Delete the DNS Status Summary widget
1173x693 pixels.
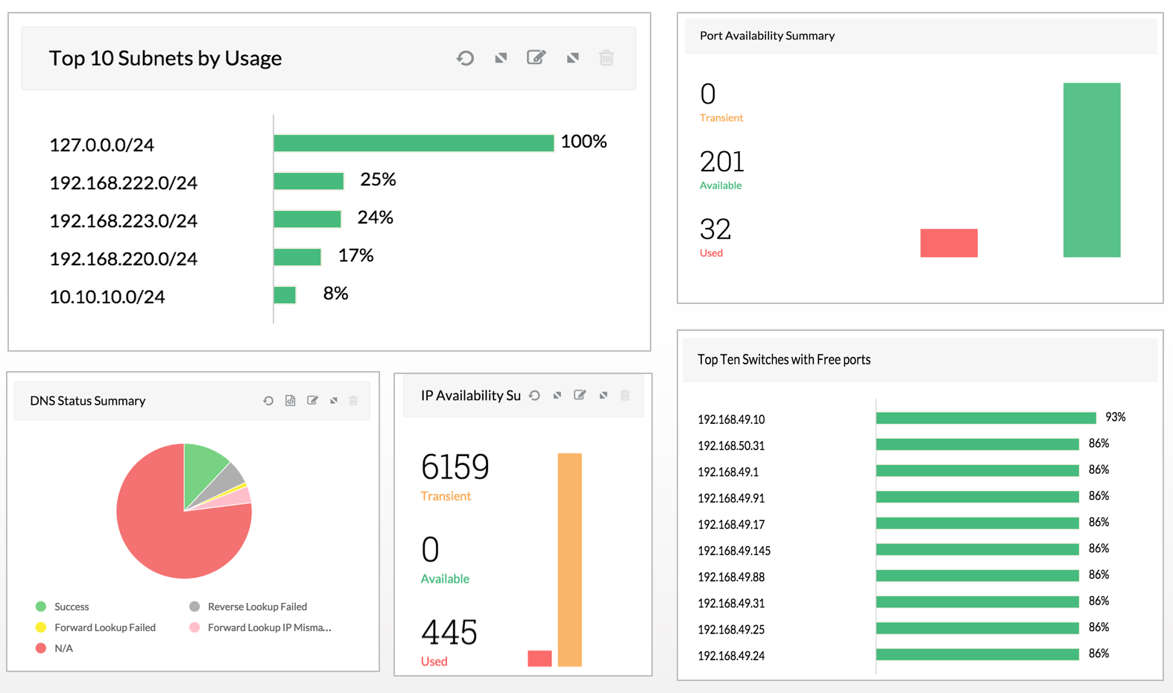click(x=353, y=401)
